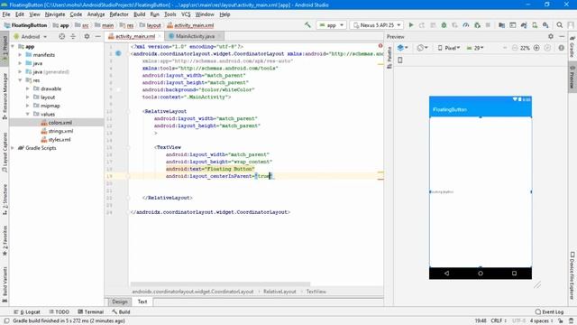
Task: Toggle the Device File Explorer side tab
Action: click(x=572, y=275)
